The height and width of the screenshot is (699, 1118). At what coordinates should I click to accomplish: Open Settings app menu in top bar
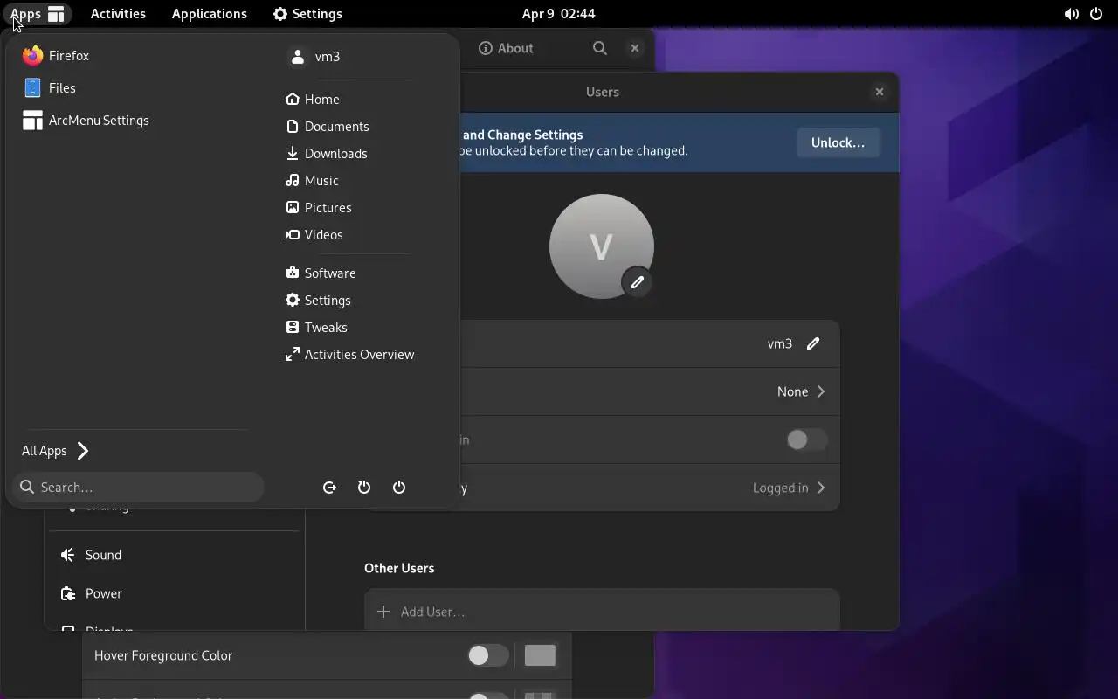point(307,14)
